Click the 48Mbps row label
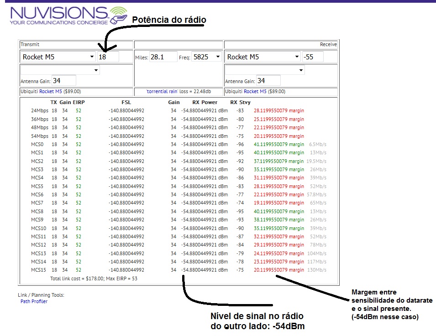This screenshot has width=436, height=336. click(x=40, y=127)
